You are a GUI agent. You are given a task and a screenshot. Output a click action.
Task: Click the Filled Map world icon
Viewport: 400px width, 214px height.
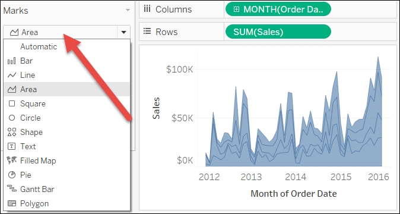pos(12,160)
